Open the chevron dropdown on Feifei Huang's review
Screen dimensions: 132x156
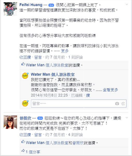click(x=127, y=4)
